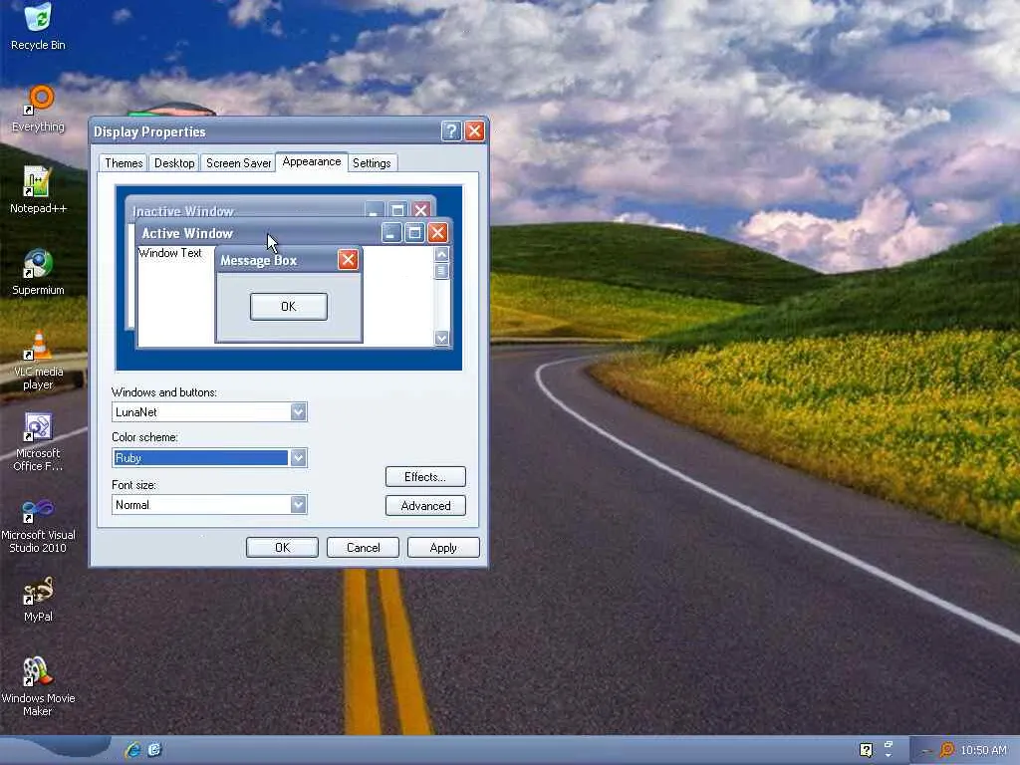Click the Display Properties help question button
Image resolution: width=1020 pixels, height=765 pixels.
click(x=451, y=130)
